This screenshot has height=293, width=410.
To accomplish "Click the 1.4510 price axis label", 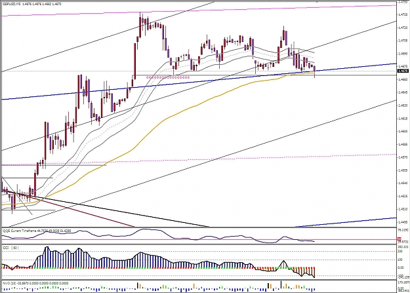I will coord(403,209).
